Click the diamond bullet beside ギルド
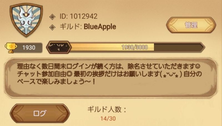Screen dimensions: 222x126 [x=52, y=27]
